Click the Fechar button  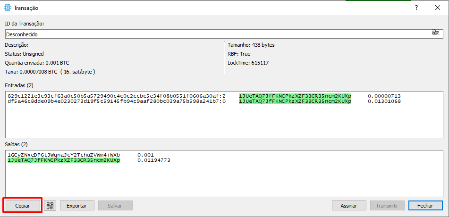[425, 206]
